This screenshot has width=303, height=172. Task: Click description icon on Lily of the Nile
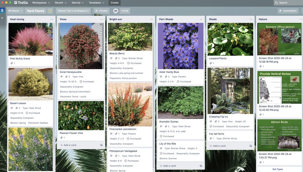(161, 148)
